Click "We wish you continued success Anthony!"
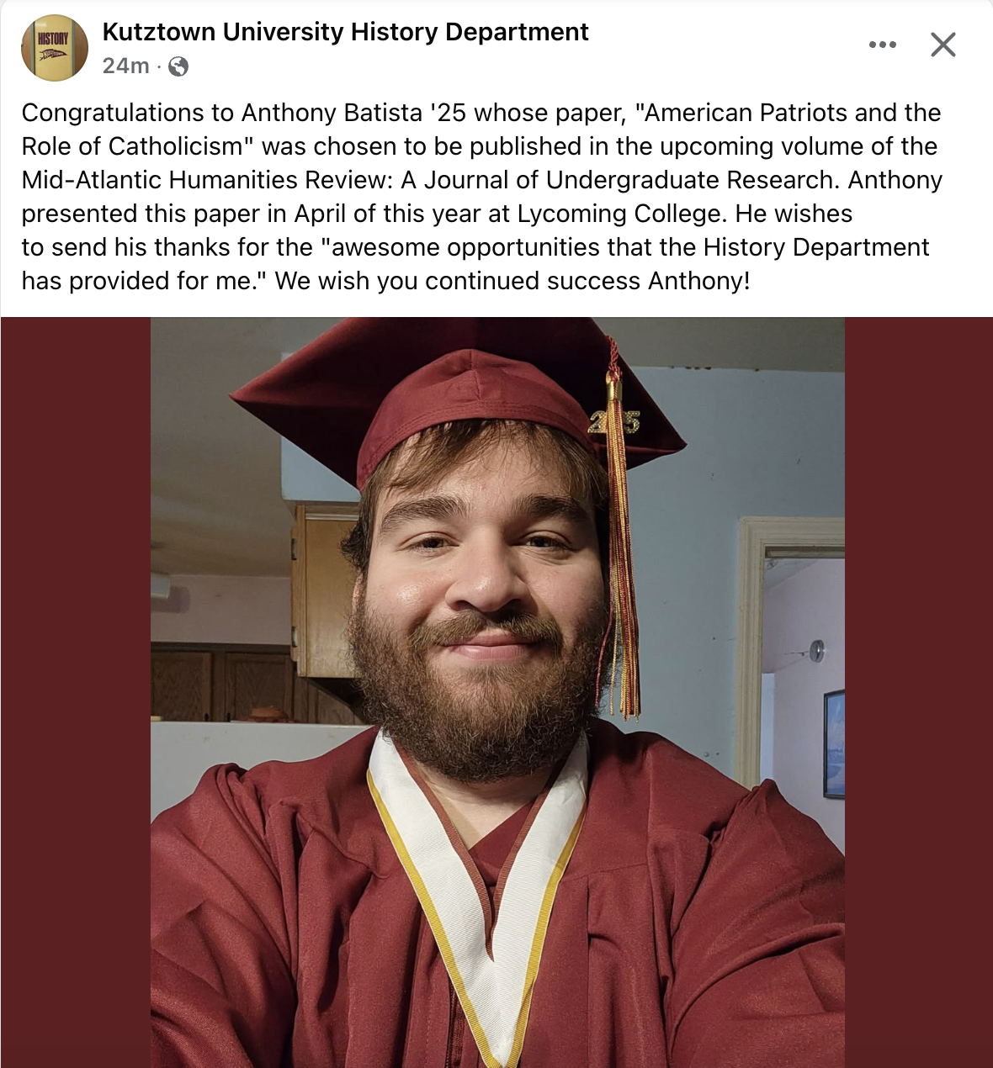Image resolution: width=993 pixels, height=1068 pixels. 512,281
